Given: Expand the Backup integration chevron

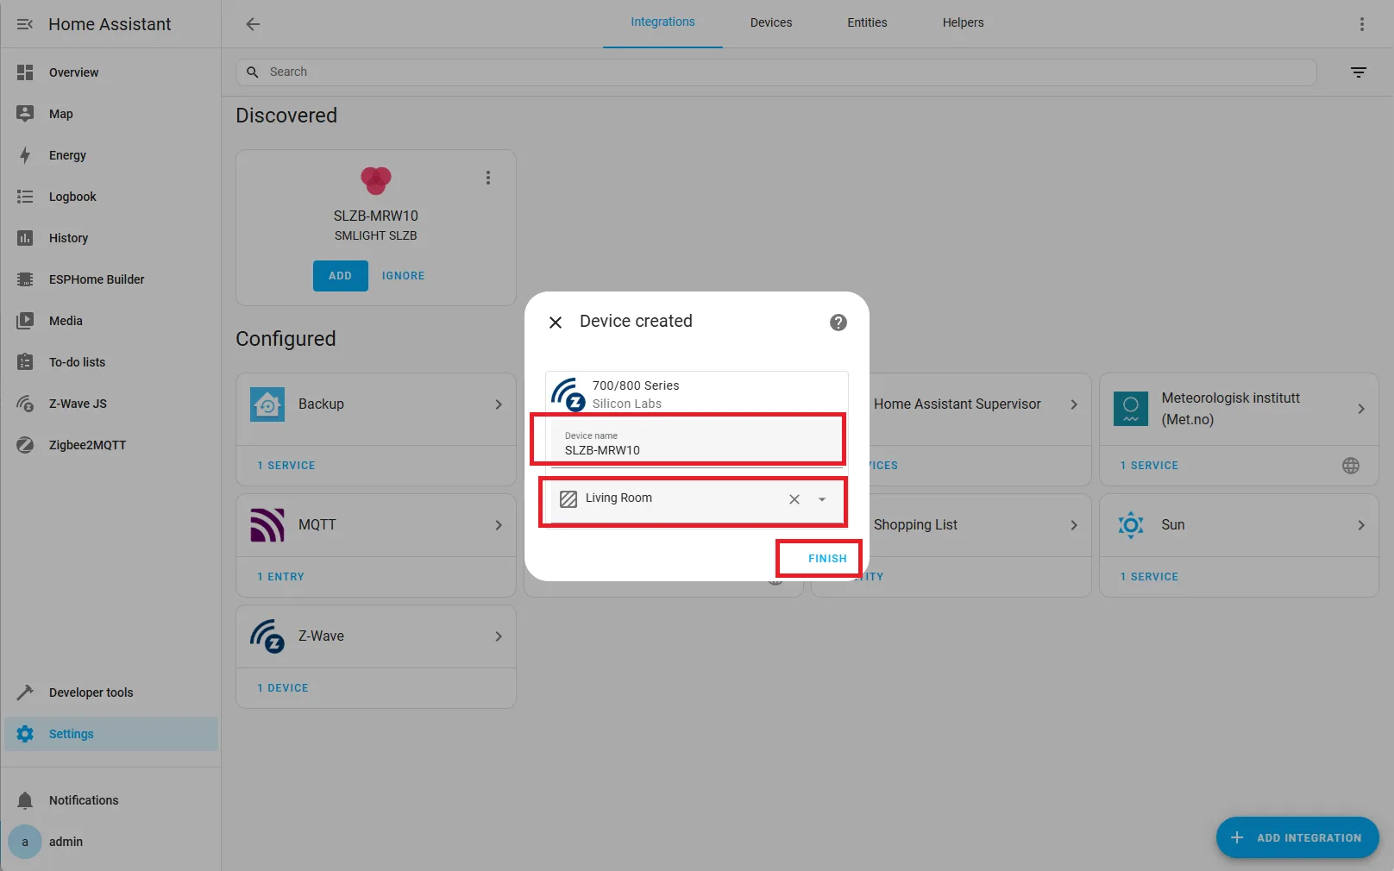Looking at the screenshot, I should click(499, 404).
